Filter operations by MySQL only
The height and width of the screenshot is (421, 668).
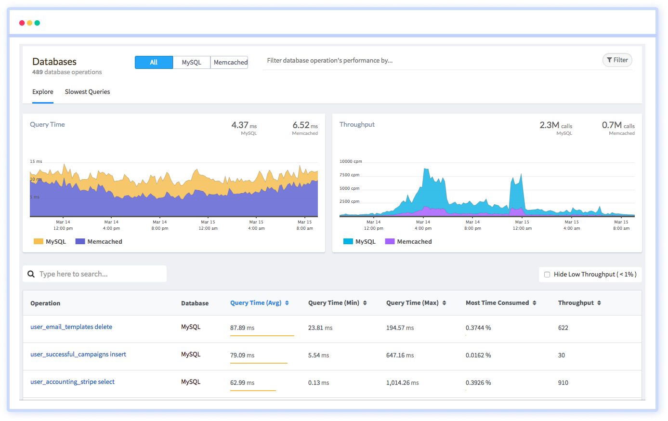pyautogui.click(x=191, y=62)
